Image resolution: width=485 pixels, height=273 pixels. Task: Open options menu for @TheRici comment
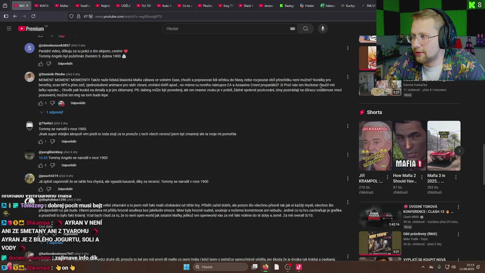pyautogui.click(x=347, y=126)
